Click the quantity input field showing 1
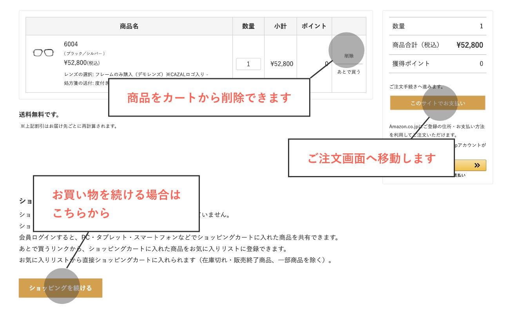The image size is (529, 311). 248,64
